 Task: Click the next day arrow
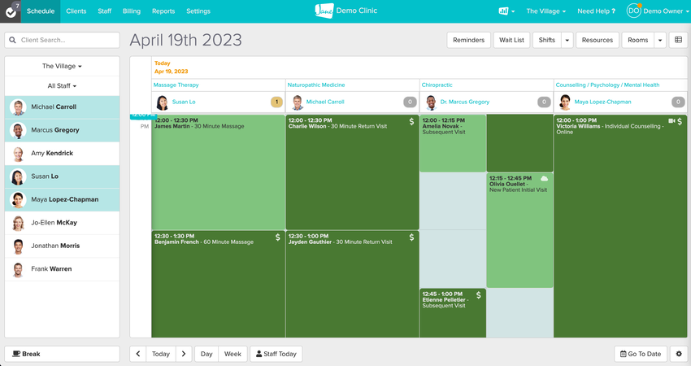pos(184,354)
